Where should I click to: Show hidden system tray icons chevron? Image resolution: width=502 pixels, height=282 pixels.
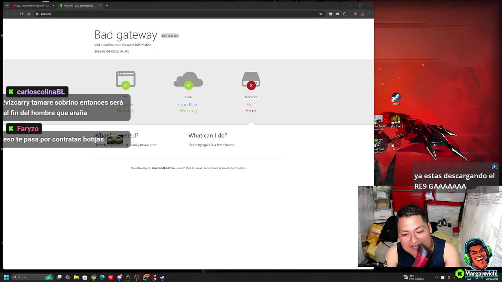(x=437, y=277)
